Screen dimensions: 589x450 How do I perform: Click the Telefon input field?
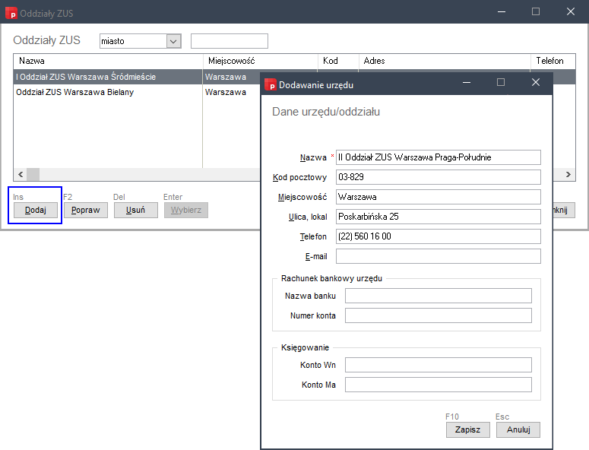pos(438,236)
